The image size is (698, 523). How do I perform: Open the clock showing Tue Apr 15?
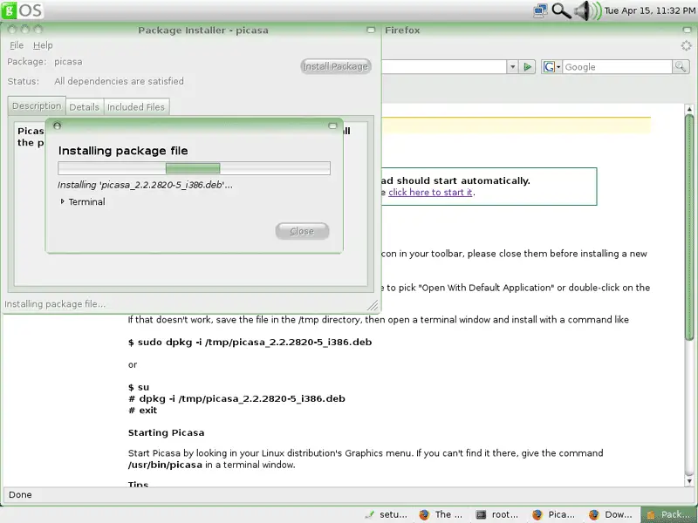point(649,10)
